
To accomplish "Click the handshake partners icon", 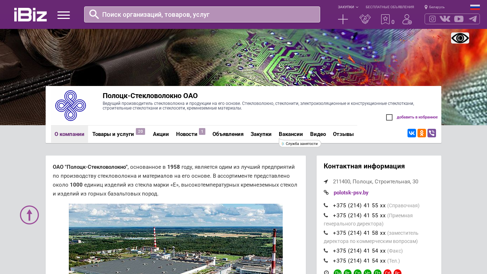I will point(365,19).
